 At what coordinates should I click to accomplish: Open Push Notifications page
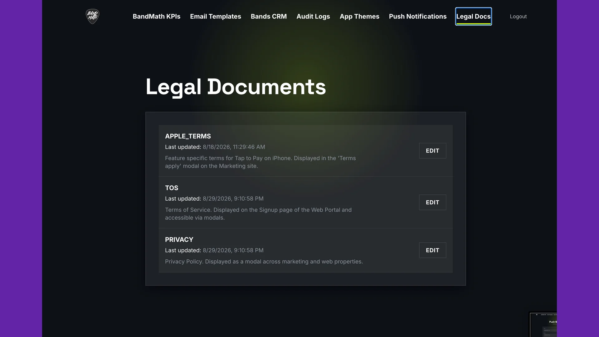click(418, 17)
